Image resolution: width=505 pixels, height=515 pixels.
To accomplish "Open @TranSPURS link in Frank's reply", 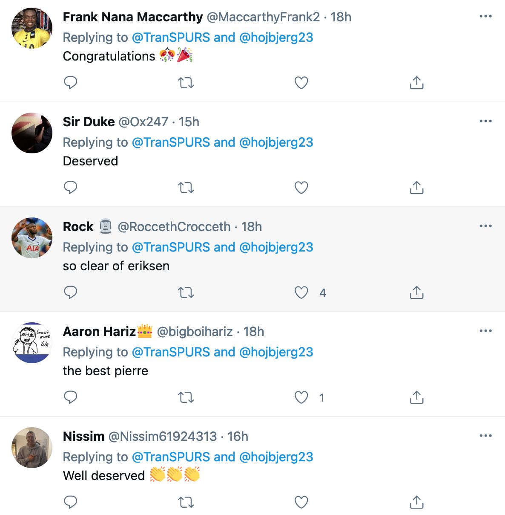I will click(x=171, y=38).
